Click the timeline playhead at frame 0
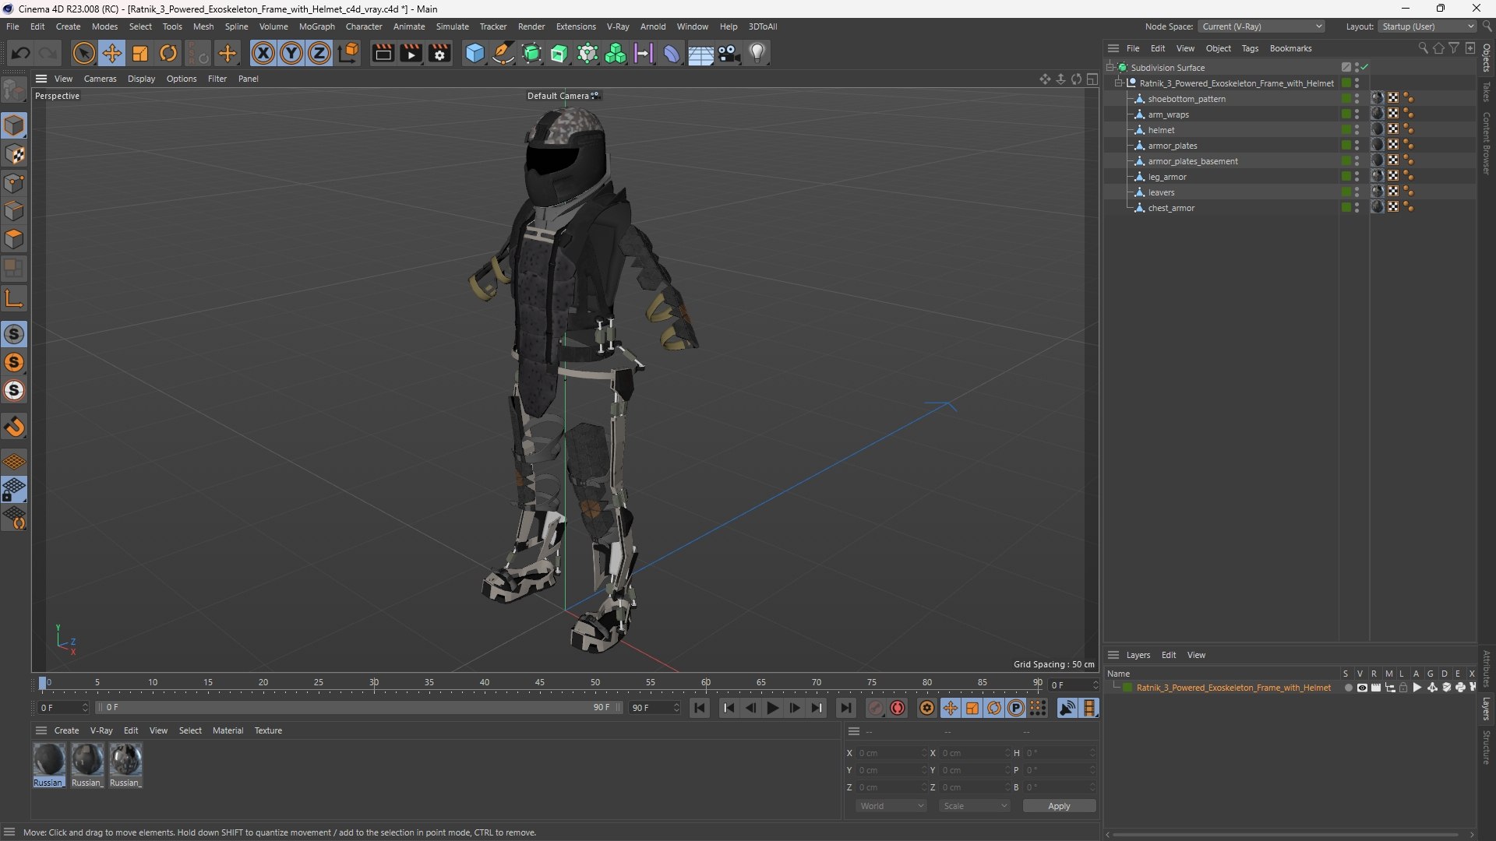Viewport: 1496px width, 841px height. tap(43, 683)
